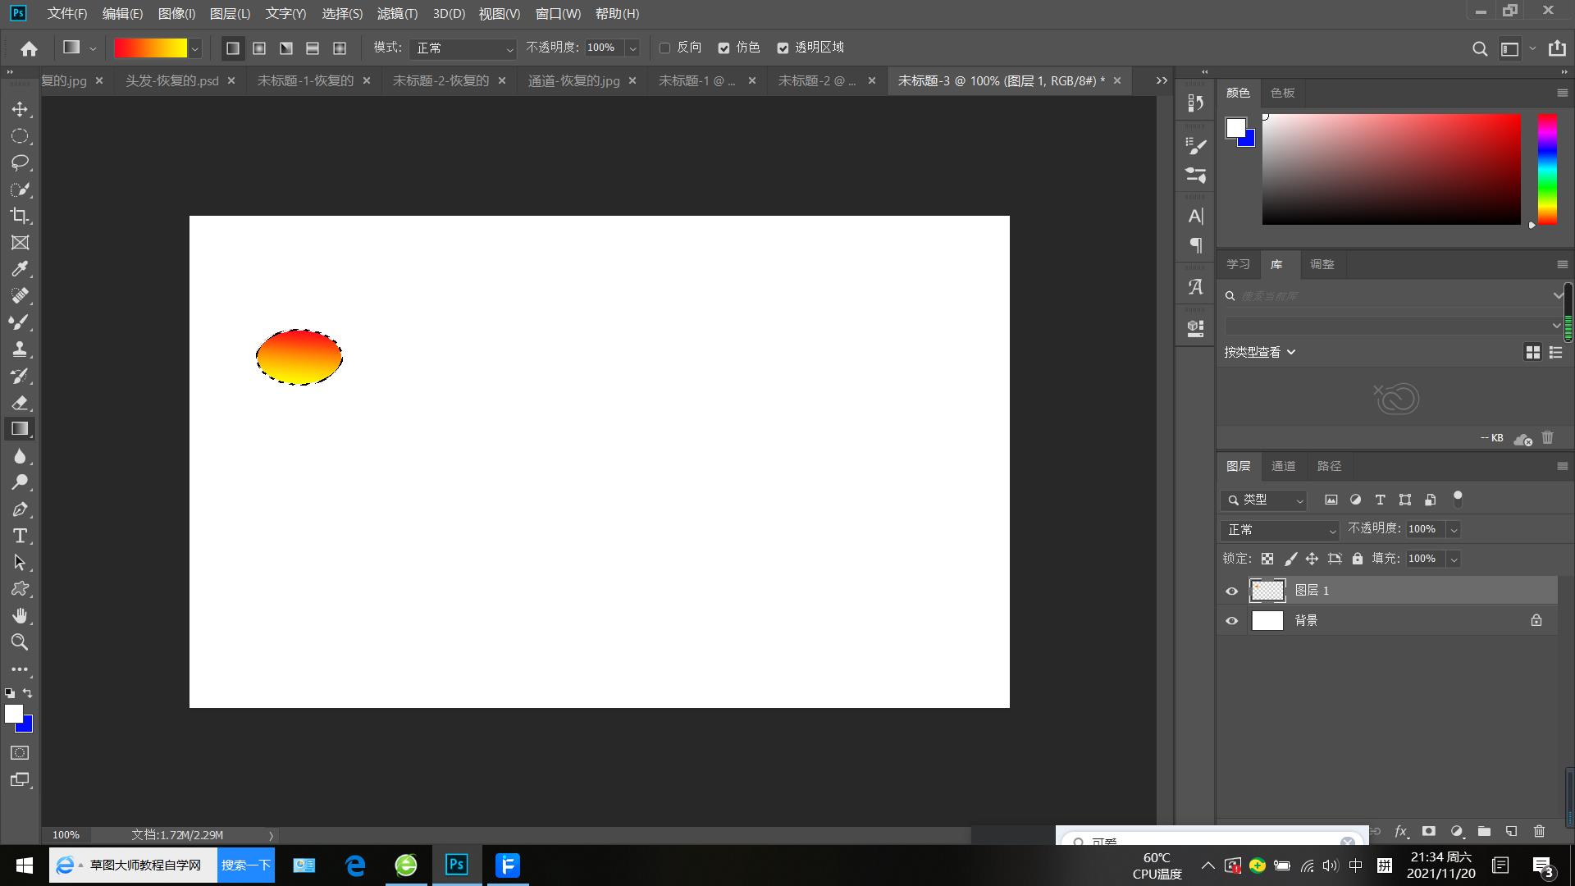The height and width of the screenshot is (886, 1575).
Task: Click the 搜索一下 search button
Action: point(245,865)
